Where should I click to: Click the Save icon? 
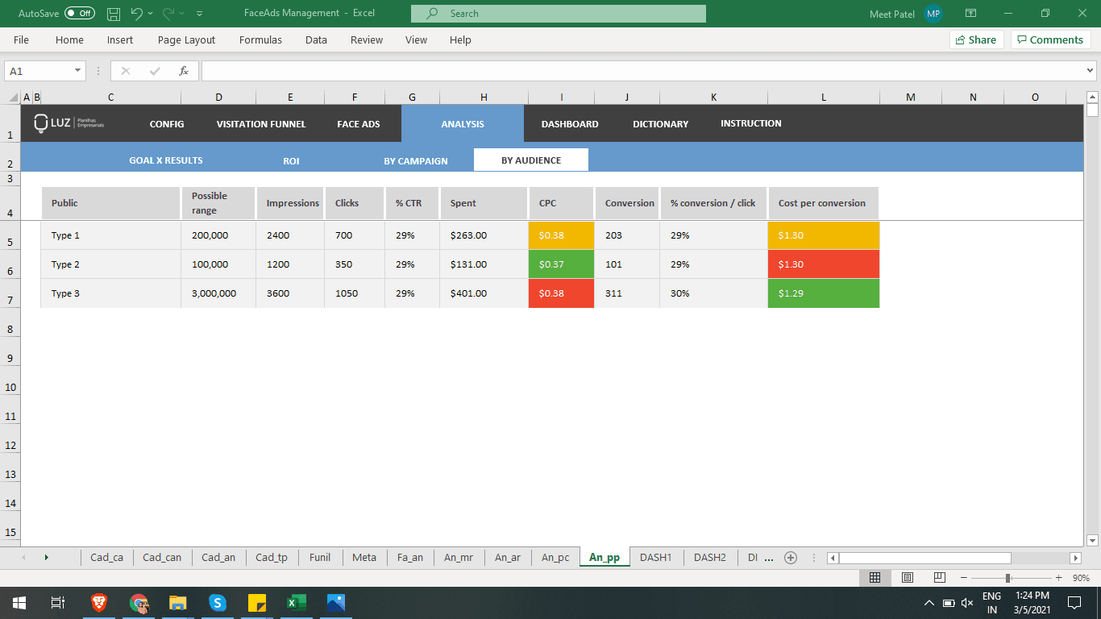[113, 13]
